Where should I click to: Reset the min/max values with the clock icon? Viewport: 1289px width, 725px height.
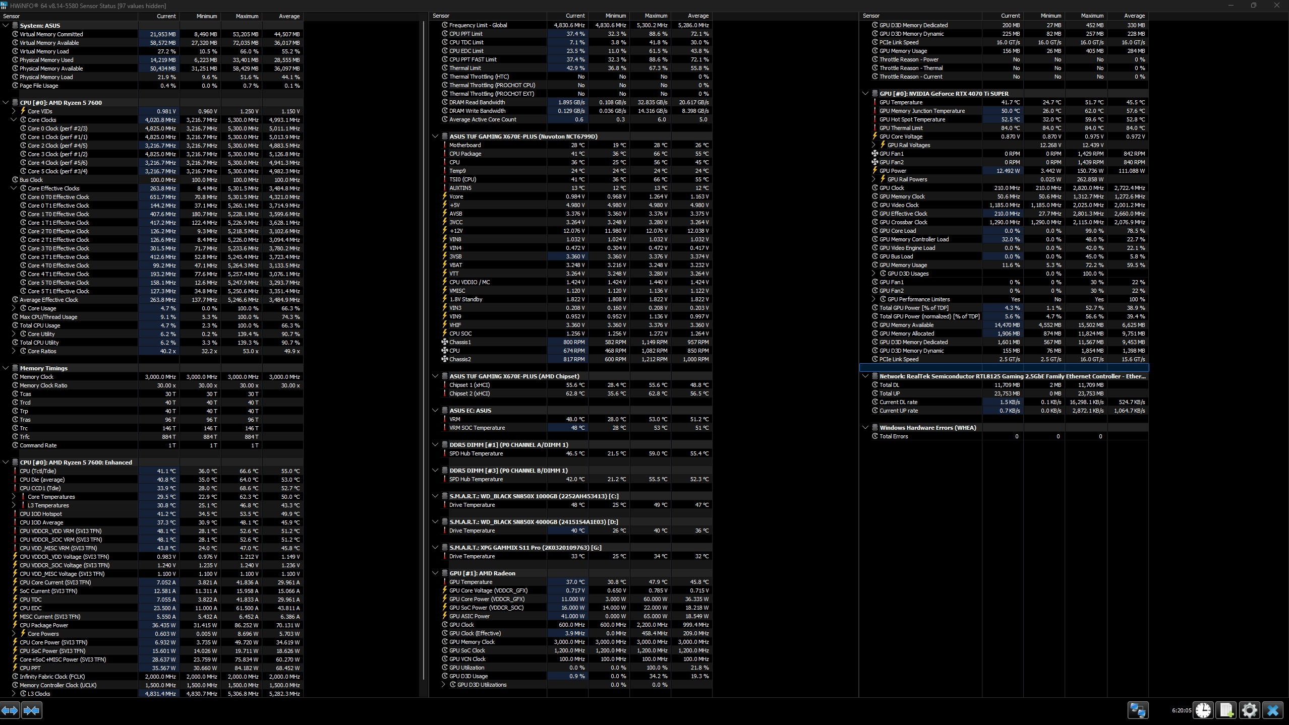click(x=1203, y=710)
